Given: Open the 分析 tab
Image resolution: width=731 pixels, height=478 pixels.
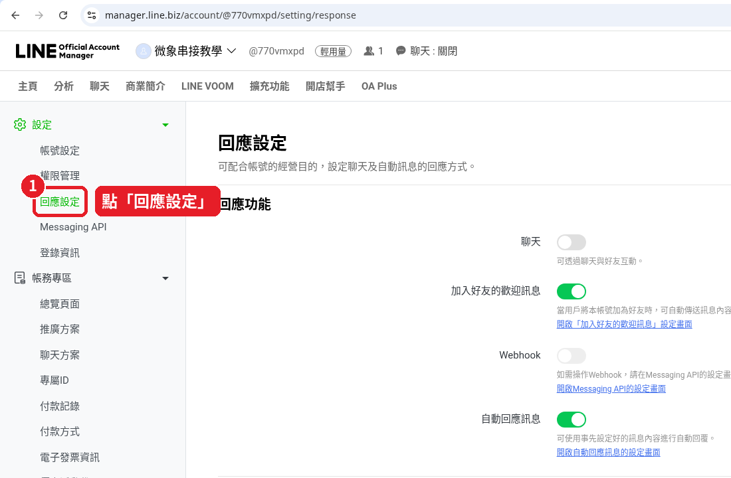Looking at the screenshot, I should click(63, 86).
